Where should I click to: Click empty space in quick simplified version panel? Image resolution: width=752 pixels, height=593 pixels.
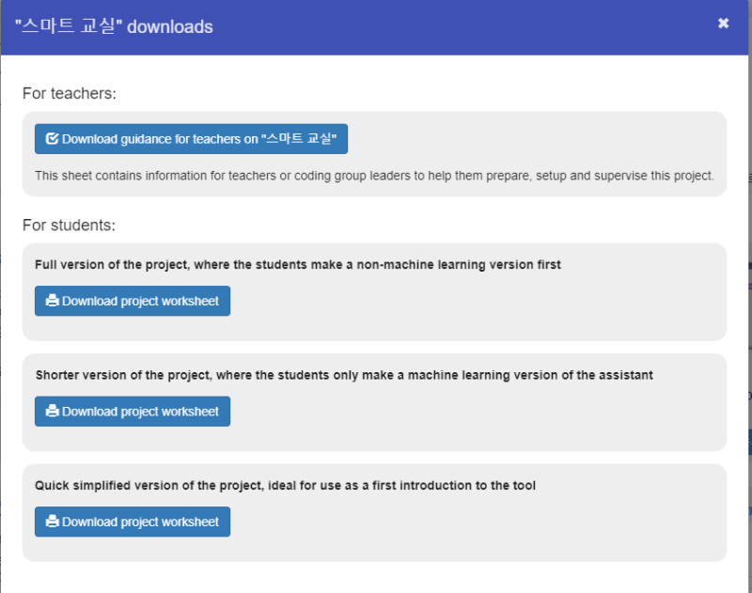coord(470,524)
